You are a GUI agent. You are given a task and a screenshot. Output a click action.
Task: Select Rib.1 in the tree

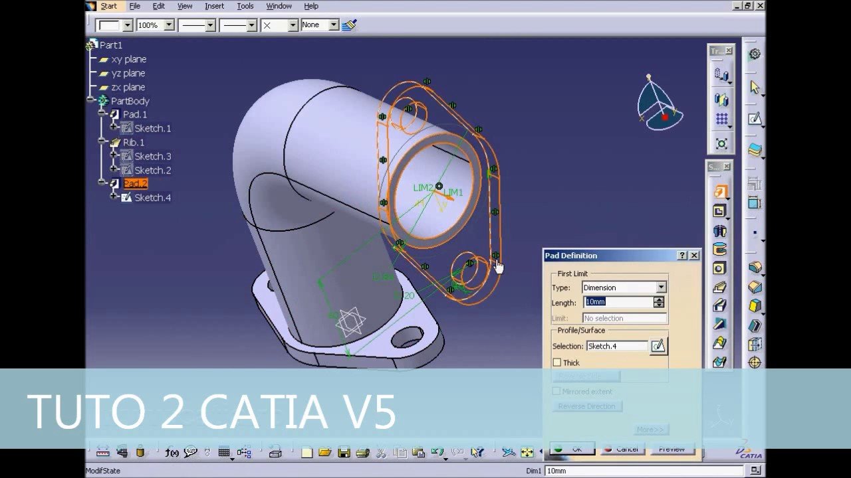[134, 142]
